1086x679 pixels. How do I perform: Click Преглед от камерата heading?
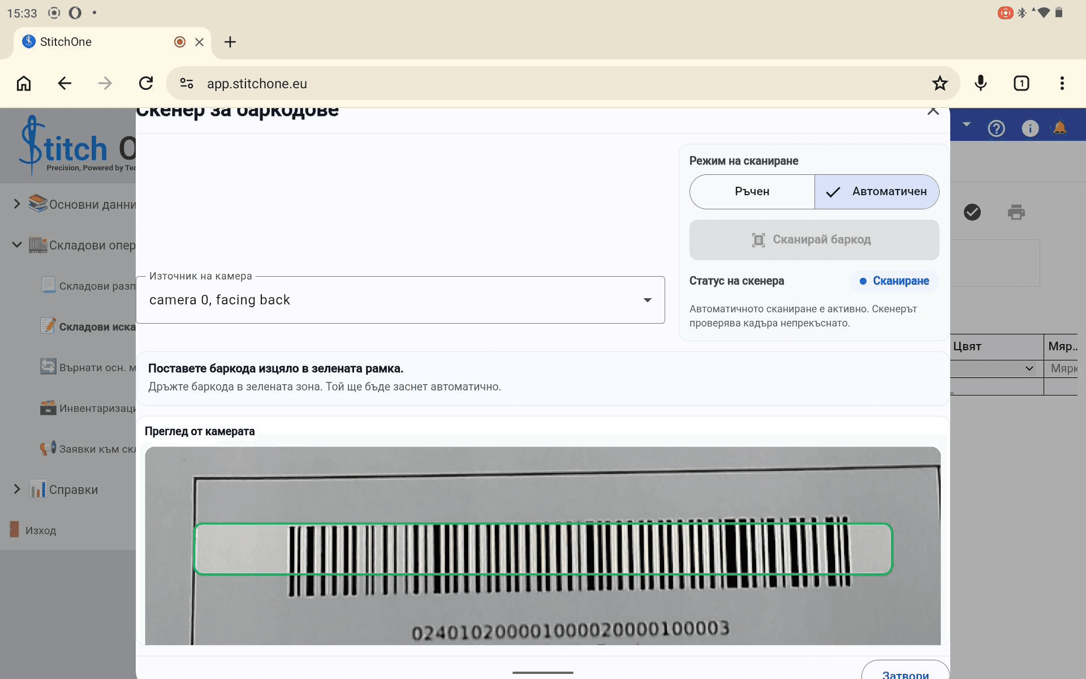point(200,431)
